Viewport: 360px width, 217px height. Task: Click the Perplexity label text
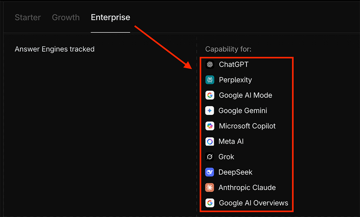(236, 80)
